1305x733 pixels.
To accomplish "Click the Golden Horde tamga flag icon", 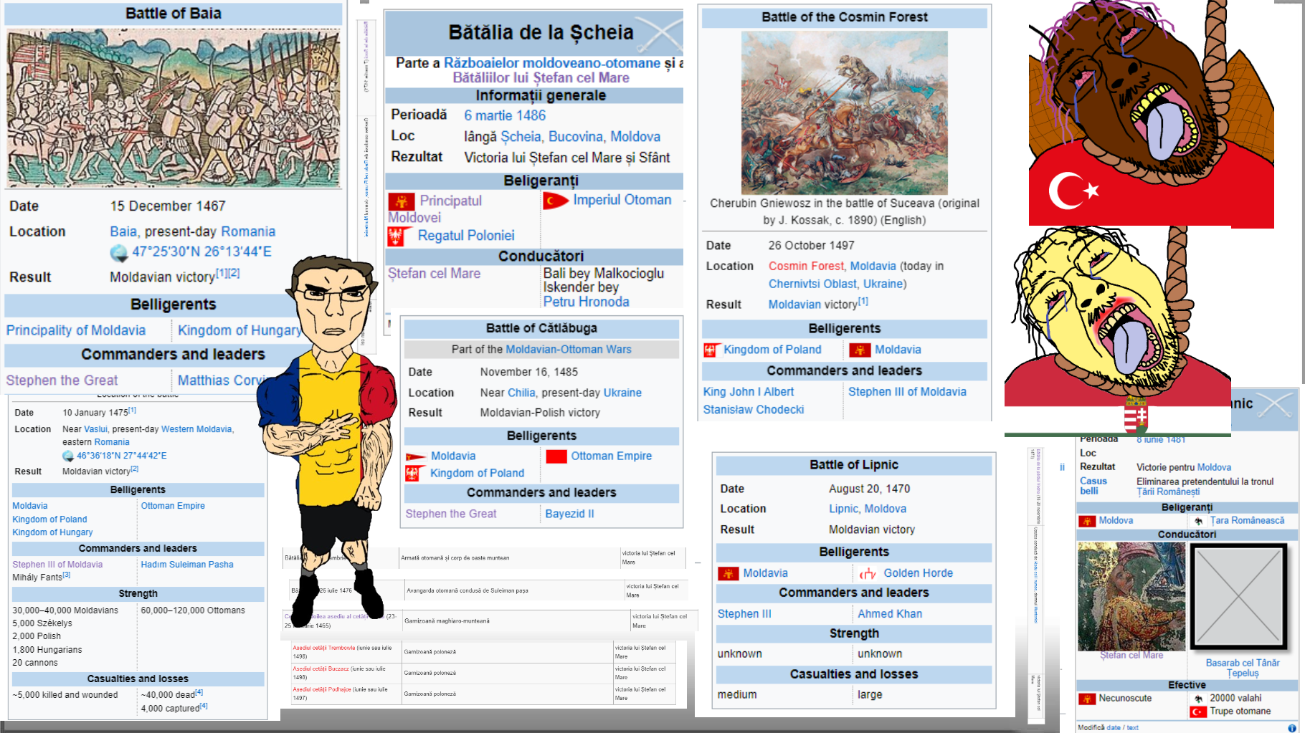I will (x=868, y=573).
